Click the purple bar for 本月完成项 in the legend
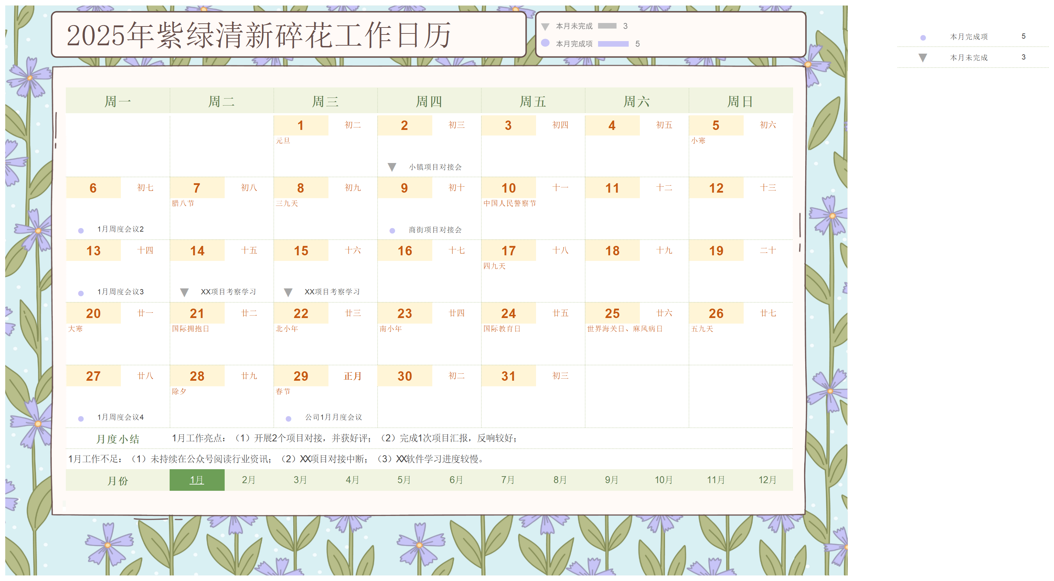The image size is (1054, 581). 613,44
